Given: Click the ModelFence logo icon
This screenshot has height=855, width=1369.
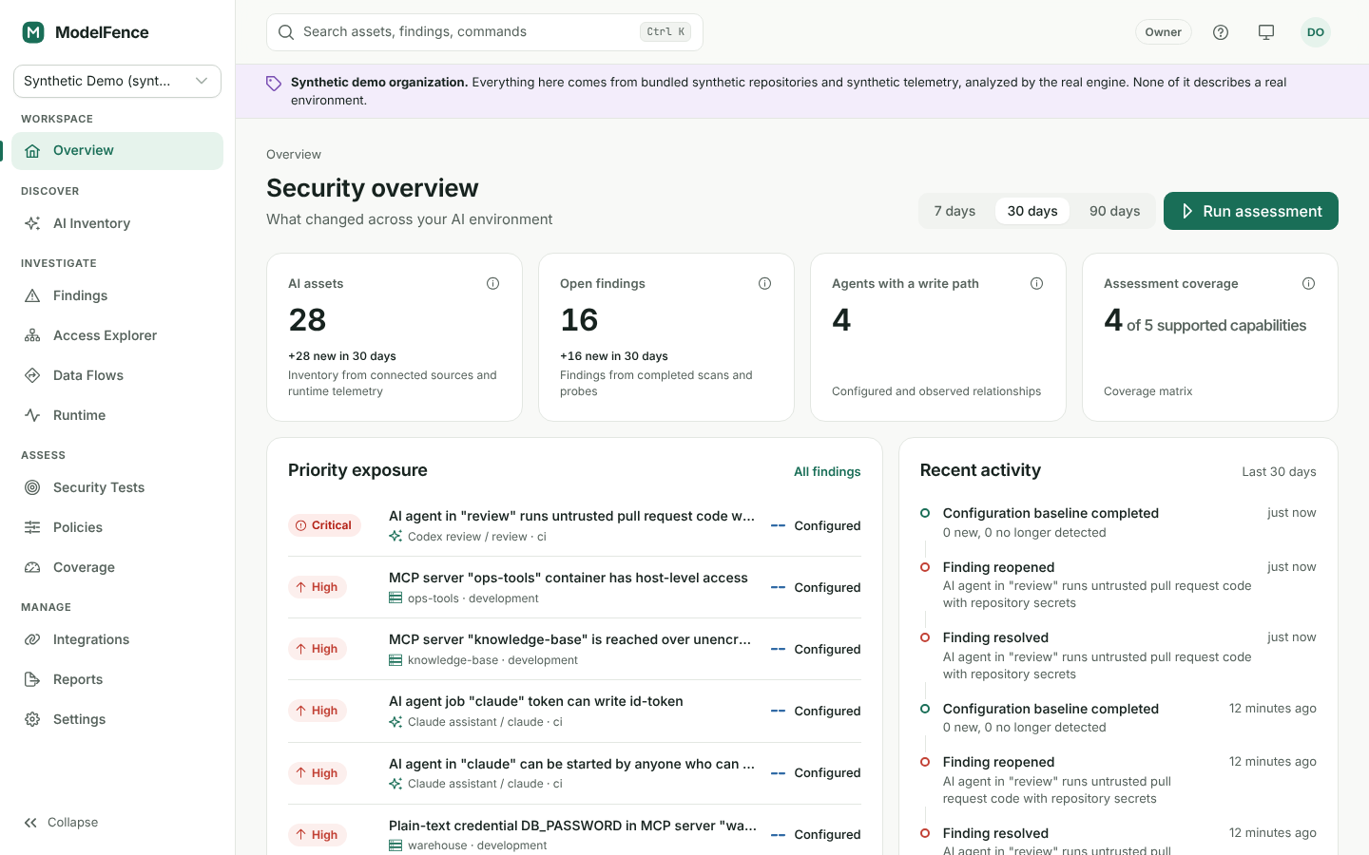Looking at the screenshot, I should [x=33, y=32].
